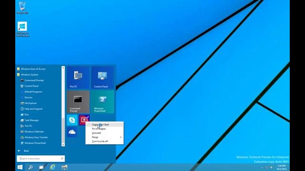The height and width of the screenshot is (171, 305).
Task: Collapse the Windows Ease of Access folder
Action: pos(31,69)
